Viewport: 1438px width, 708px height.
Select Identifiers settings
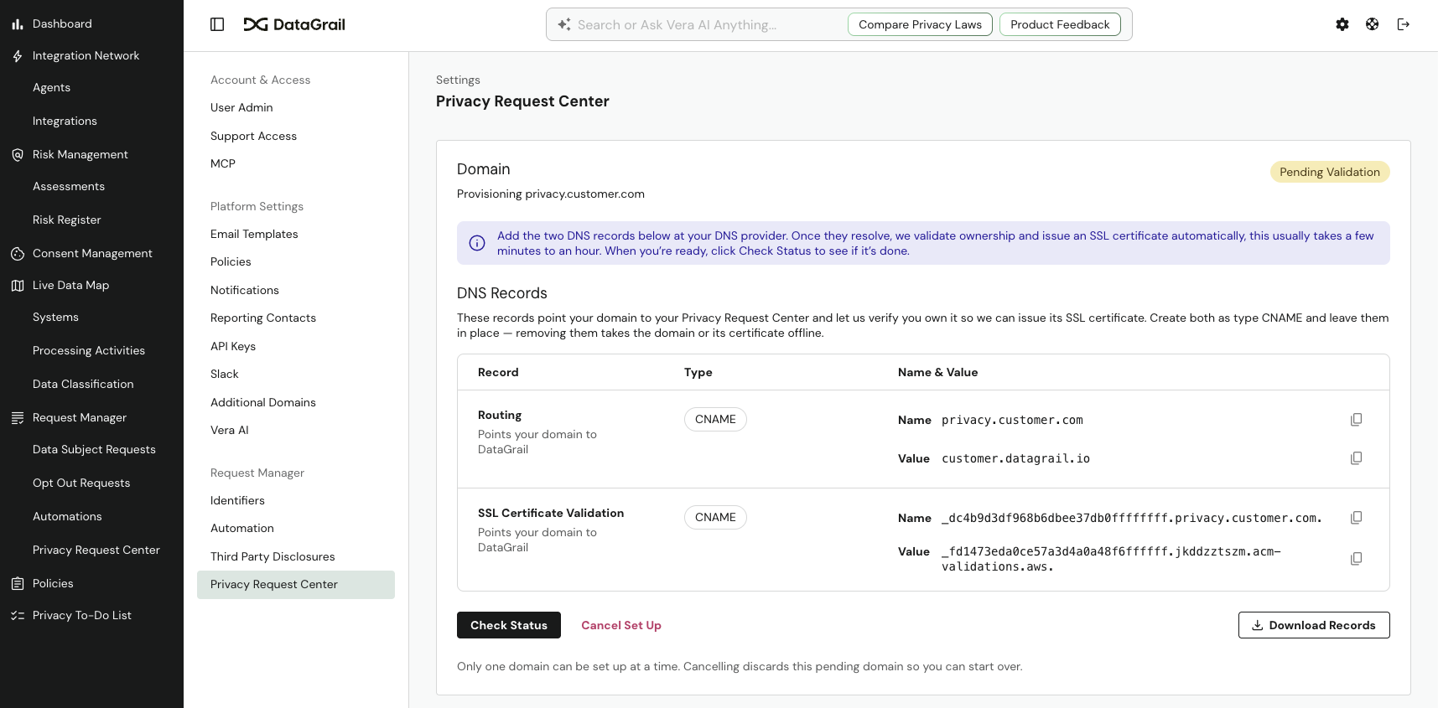click(237, 501)
